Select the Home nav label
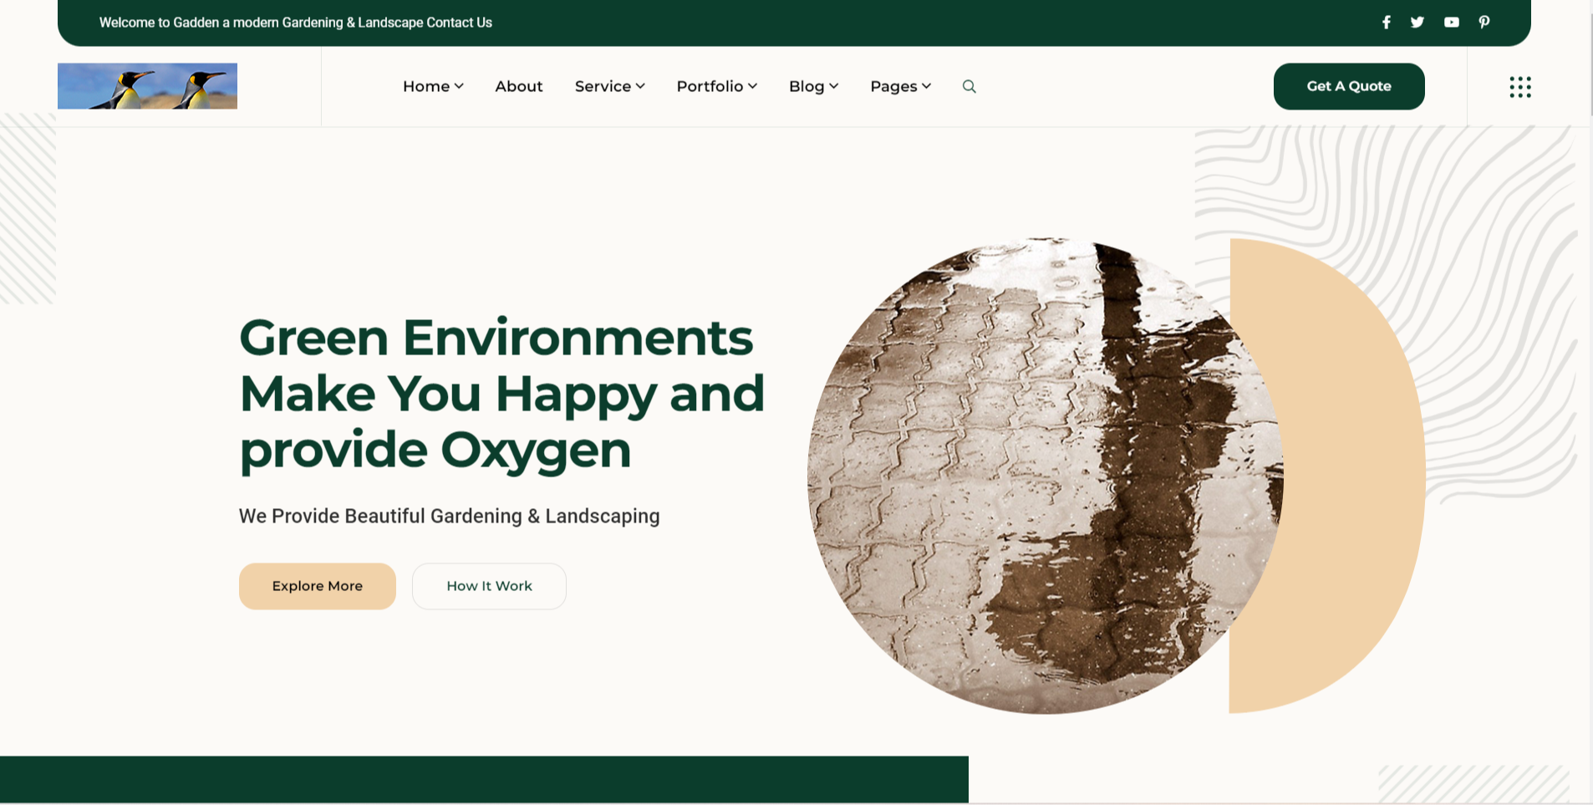 [x=426, y=86]
